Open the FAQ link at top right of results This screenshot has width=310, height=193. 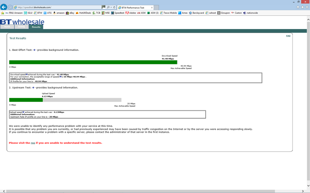point(288,36)
